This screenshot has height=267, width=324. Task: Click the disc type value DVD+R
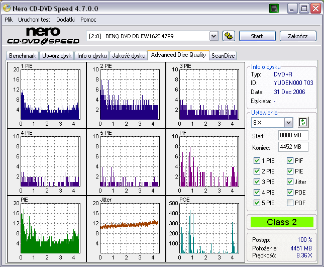click(283, 74)
